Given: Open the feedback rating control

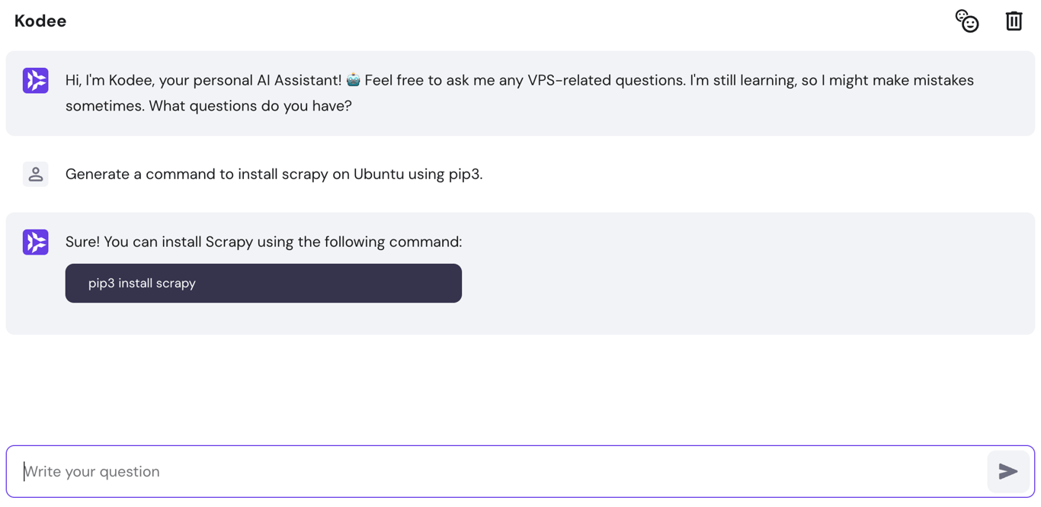Looking at the screenshot, I should pyautogui.click(x=966, y=21).
